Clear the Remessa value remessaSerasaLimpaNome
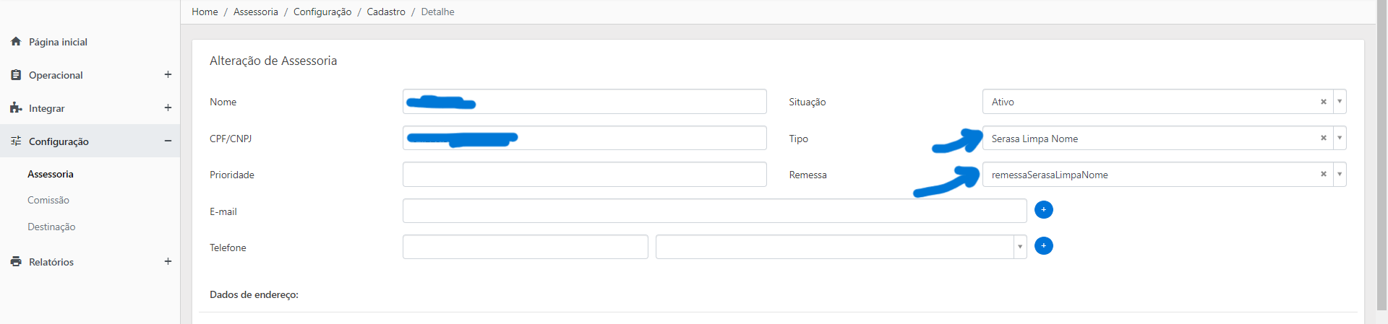1388x324 pixels. (x=1323, y=174)
